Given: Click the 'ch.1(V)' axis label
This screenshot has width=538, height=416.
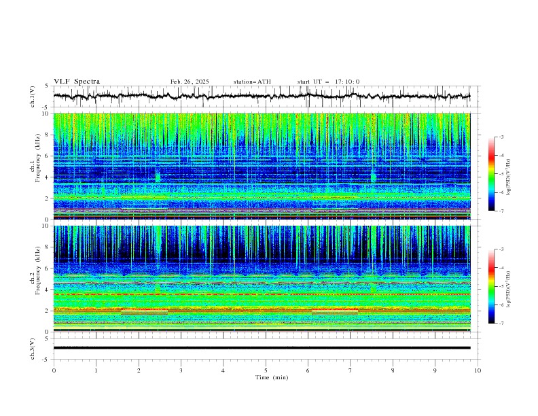Looking at the screenshot, I should tap(33, 97).
